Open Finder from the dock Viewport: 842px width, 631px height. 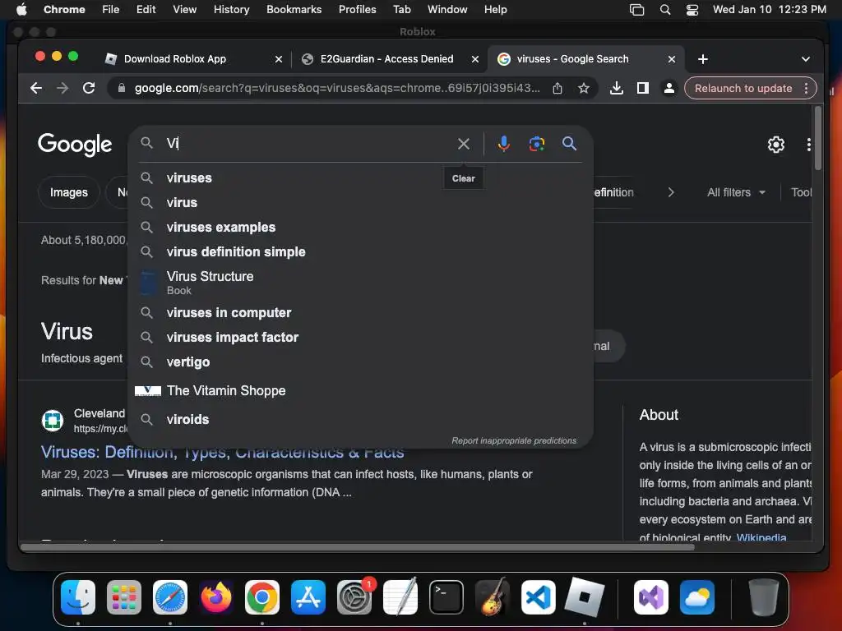click(78, 596)
